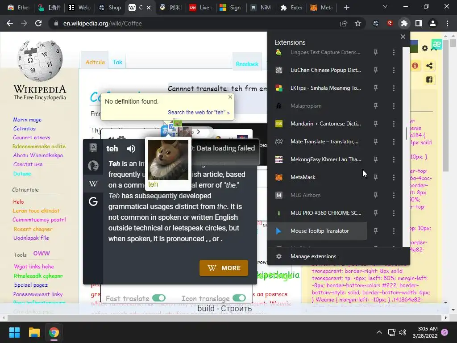Viewport: 457px width, 343px height.
Task: Open more options for LKTips Sinhala Meaning
Action: (x=394, y=88)
